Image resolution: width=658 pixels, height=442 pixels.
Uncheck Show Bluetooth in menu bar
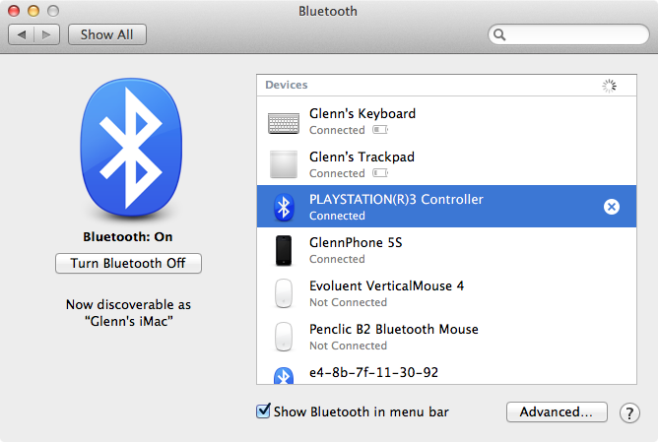(x=263, y=411)
